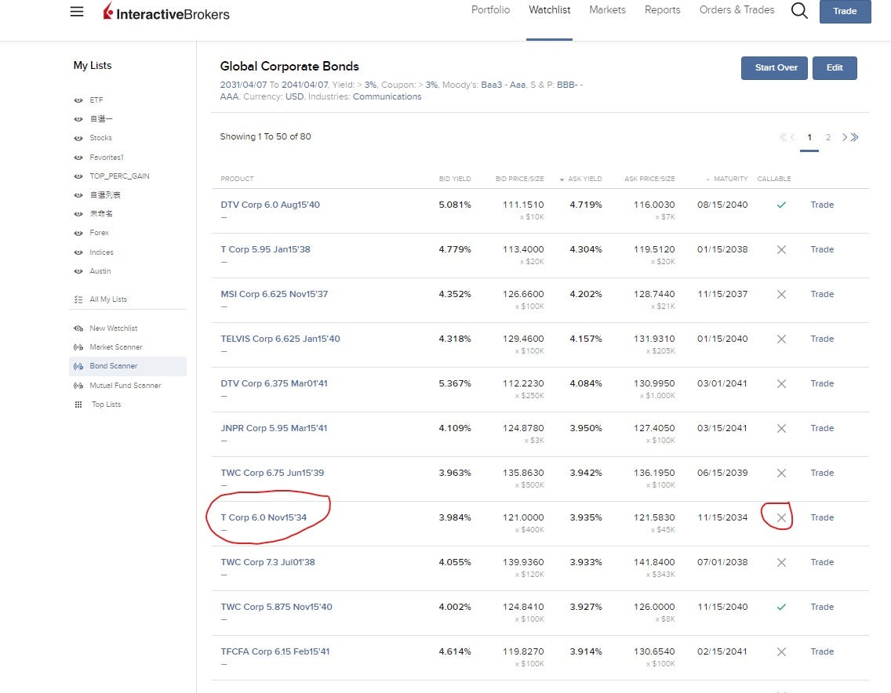Screen dimensions: 891x693
Task: Sort by Bid Yield column header
Action: click(455, 179)
